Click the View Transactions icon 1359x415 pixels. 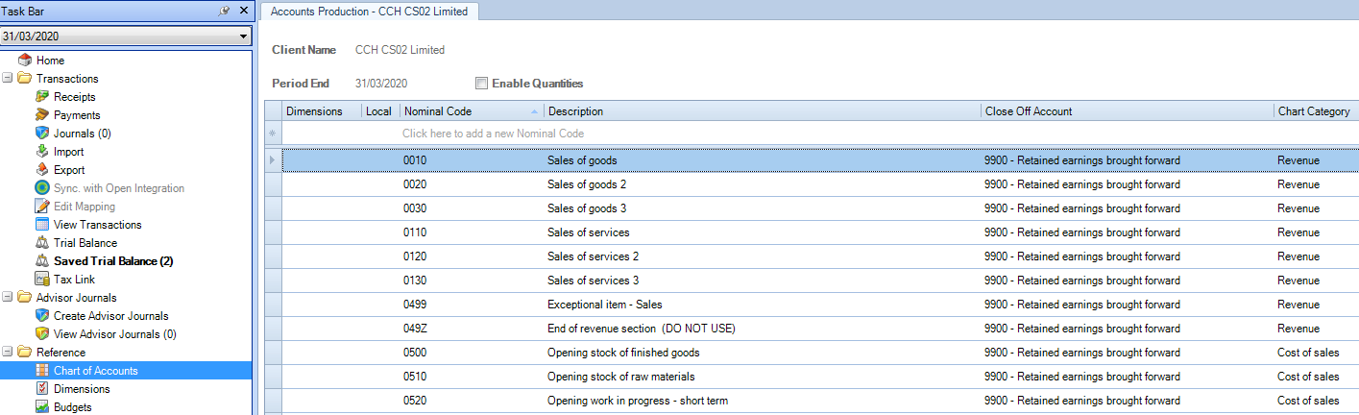coord(42,225)
